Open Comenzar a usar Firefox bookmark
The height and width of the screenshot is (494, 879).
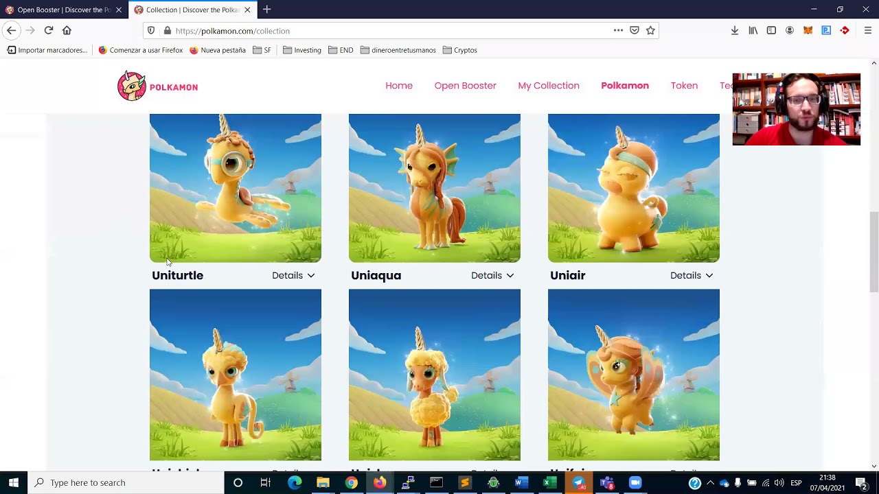140,50
